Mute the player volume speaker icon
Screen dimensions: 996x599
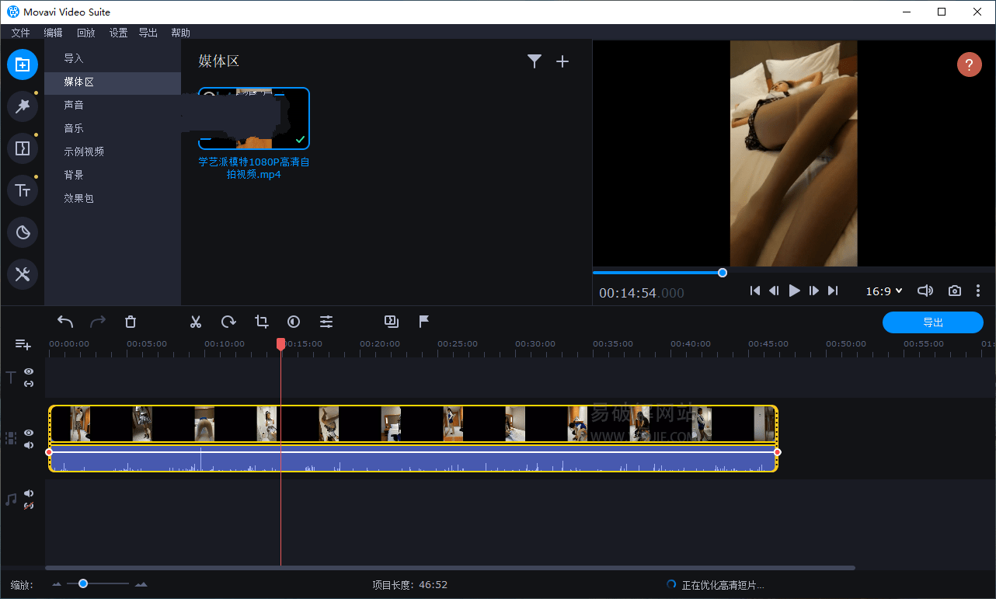(x=925, y=291)
